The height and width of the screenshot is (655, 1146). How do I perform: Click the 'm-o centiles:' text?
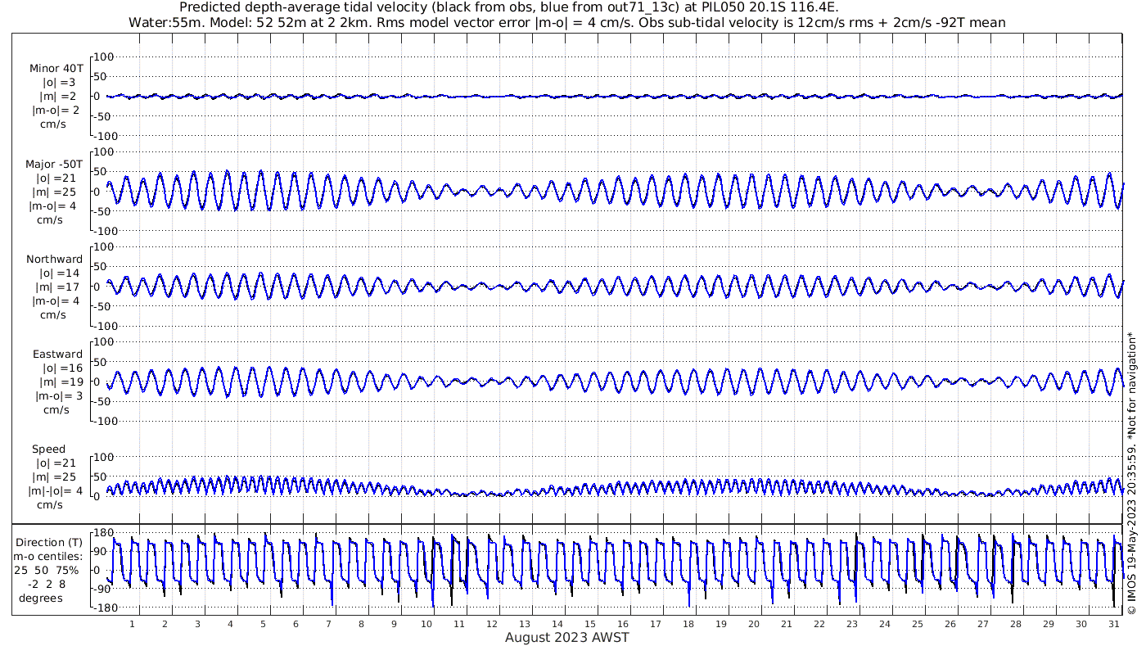(49, 557)
